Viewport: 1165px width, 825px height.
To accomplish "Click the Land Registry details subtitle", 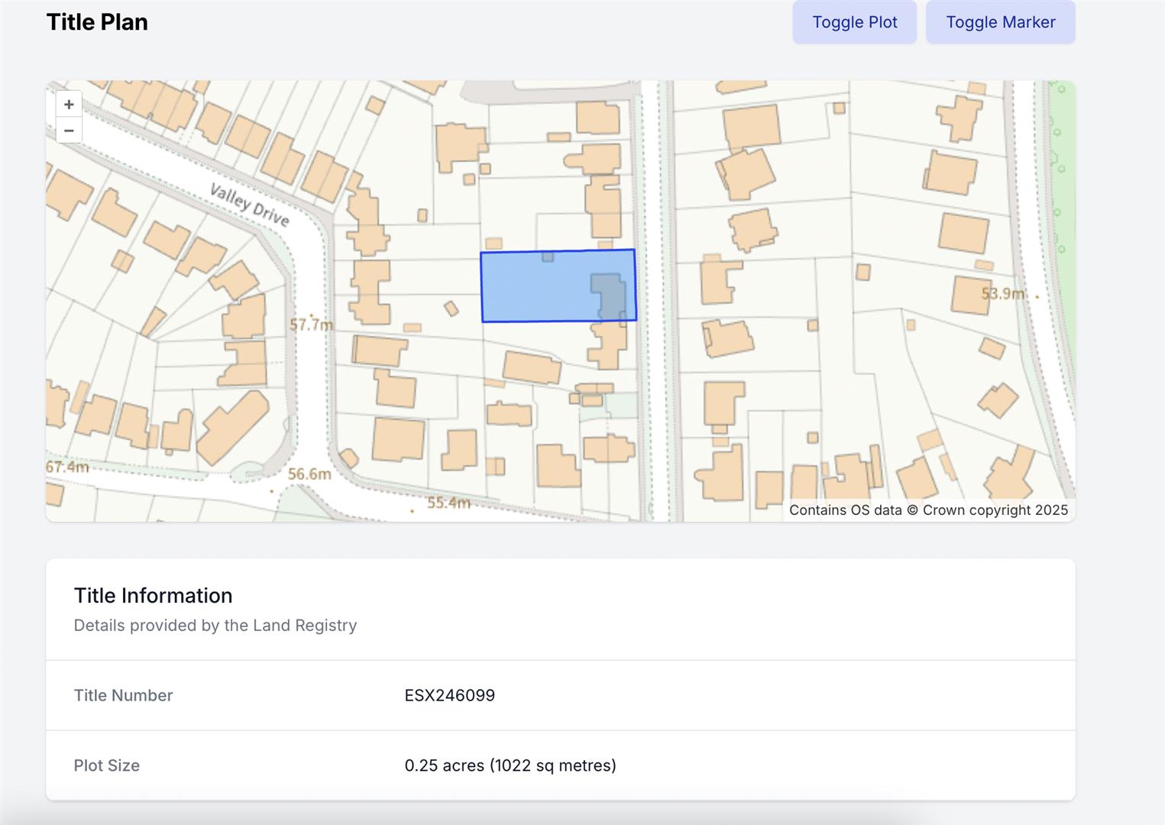I will [x=215, y=626].
